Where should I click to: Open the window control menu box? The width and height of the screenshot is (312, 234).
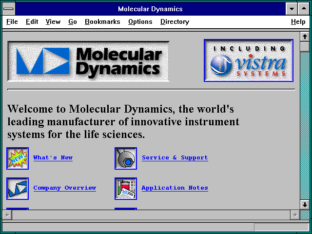pyautogui.click(x=9, y=9)
